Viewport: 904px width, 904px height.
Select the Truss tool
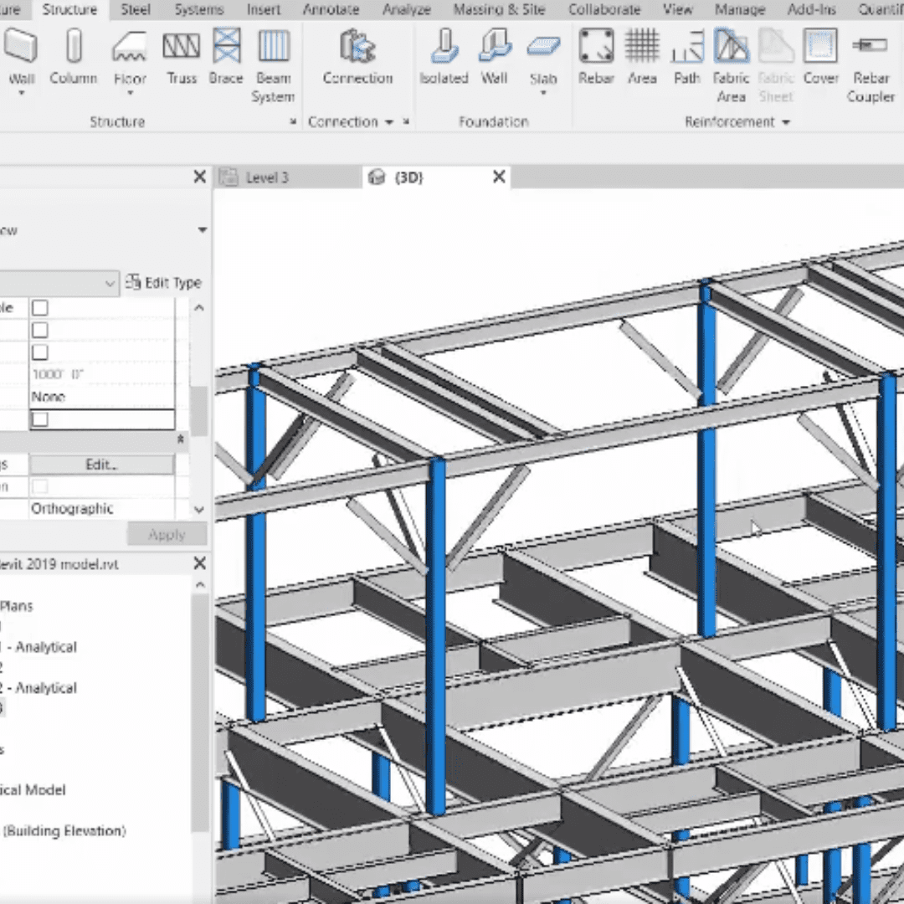[x=182, y=58]
